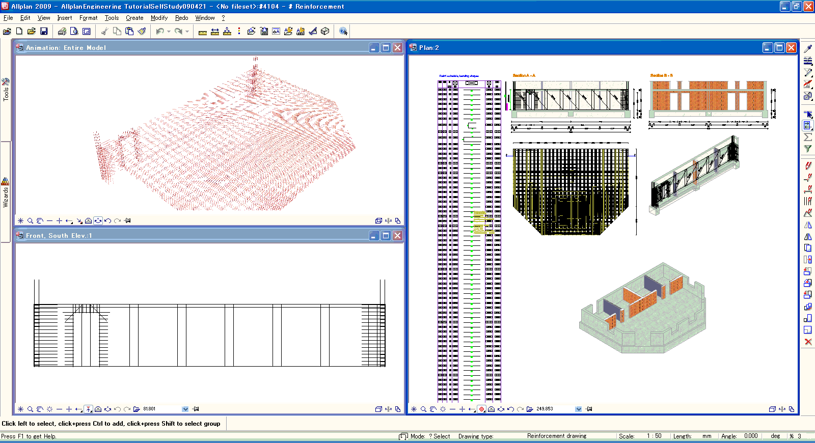Click the color indicator dots in toolbar
This screenshot has width=815, height=443.
click(x=239, y=32)
